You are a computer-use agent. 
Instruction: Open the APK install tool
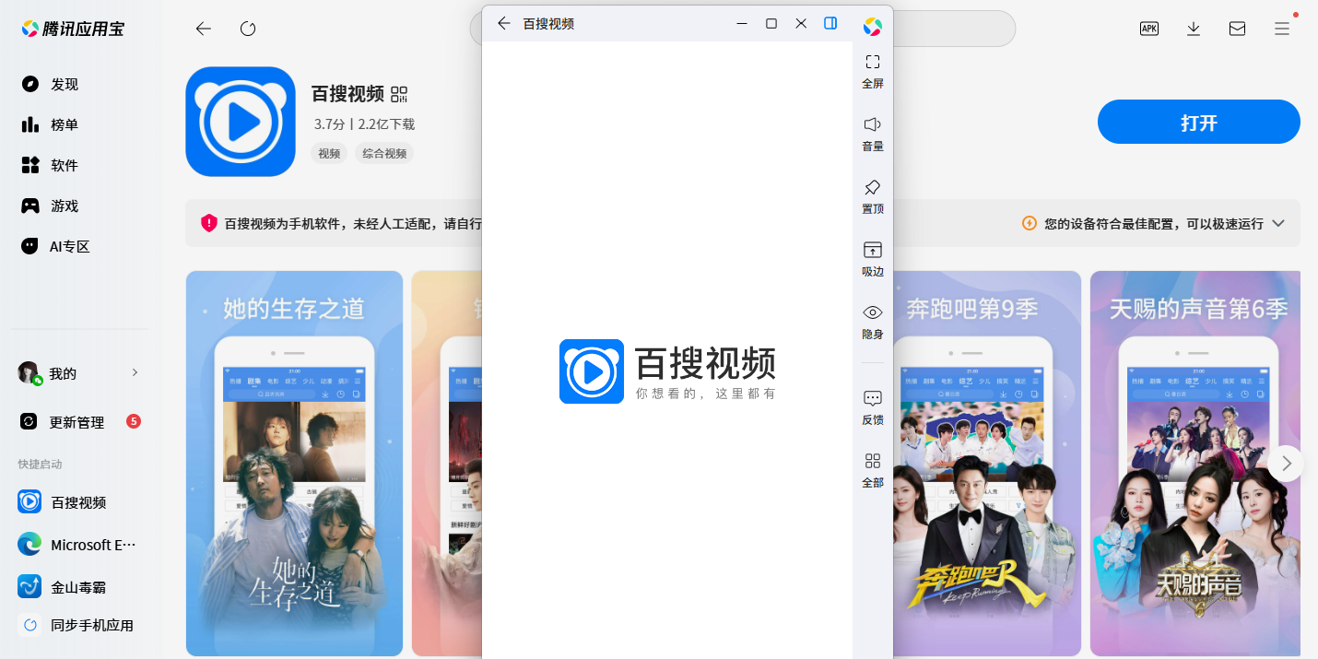1149,29
